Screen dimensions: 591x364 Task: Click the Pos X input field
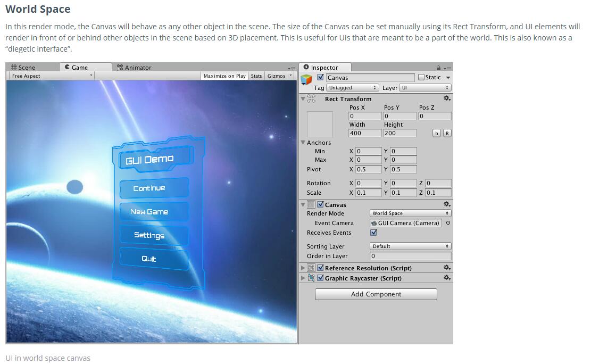[x=365, y=116]
